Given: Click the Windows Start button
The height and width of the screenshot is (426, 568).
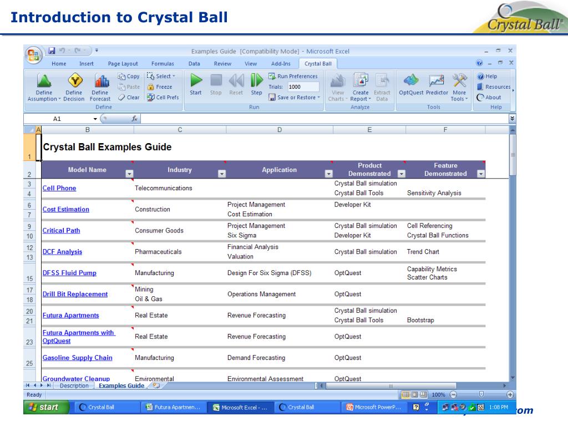Looking at the screenshot, I should pos(47,408).
